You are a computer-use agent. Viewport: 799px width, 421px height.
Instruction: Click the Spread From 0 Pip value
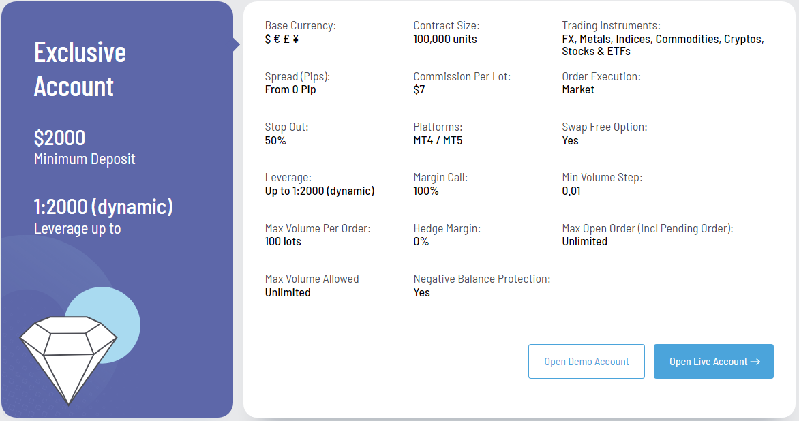[x=290, y=89]
